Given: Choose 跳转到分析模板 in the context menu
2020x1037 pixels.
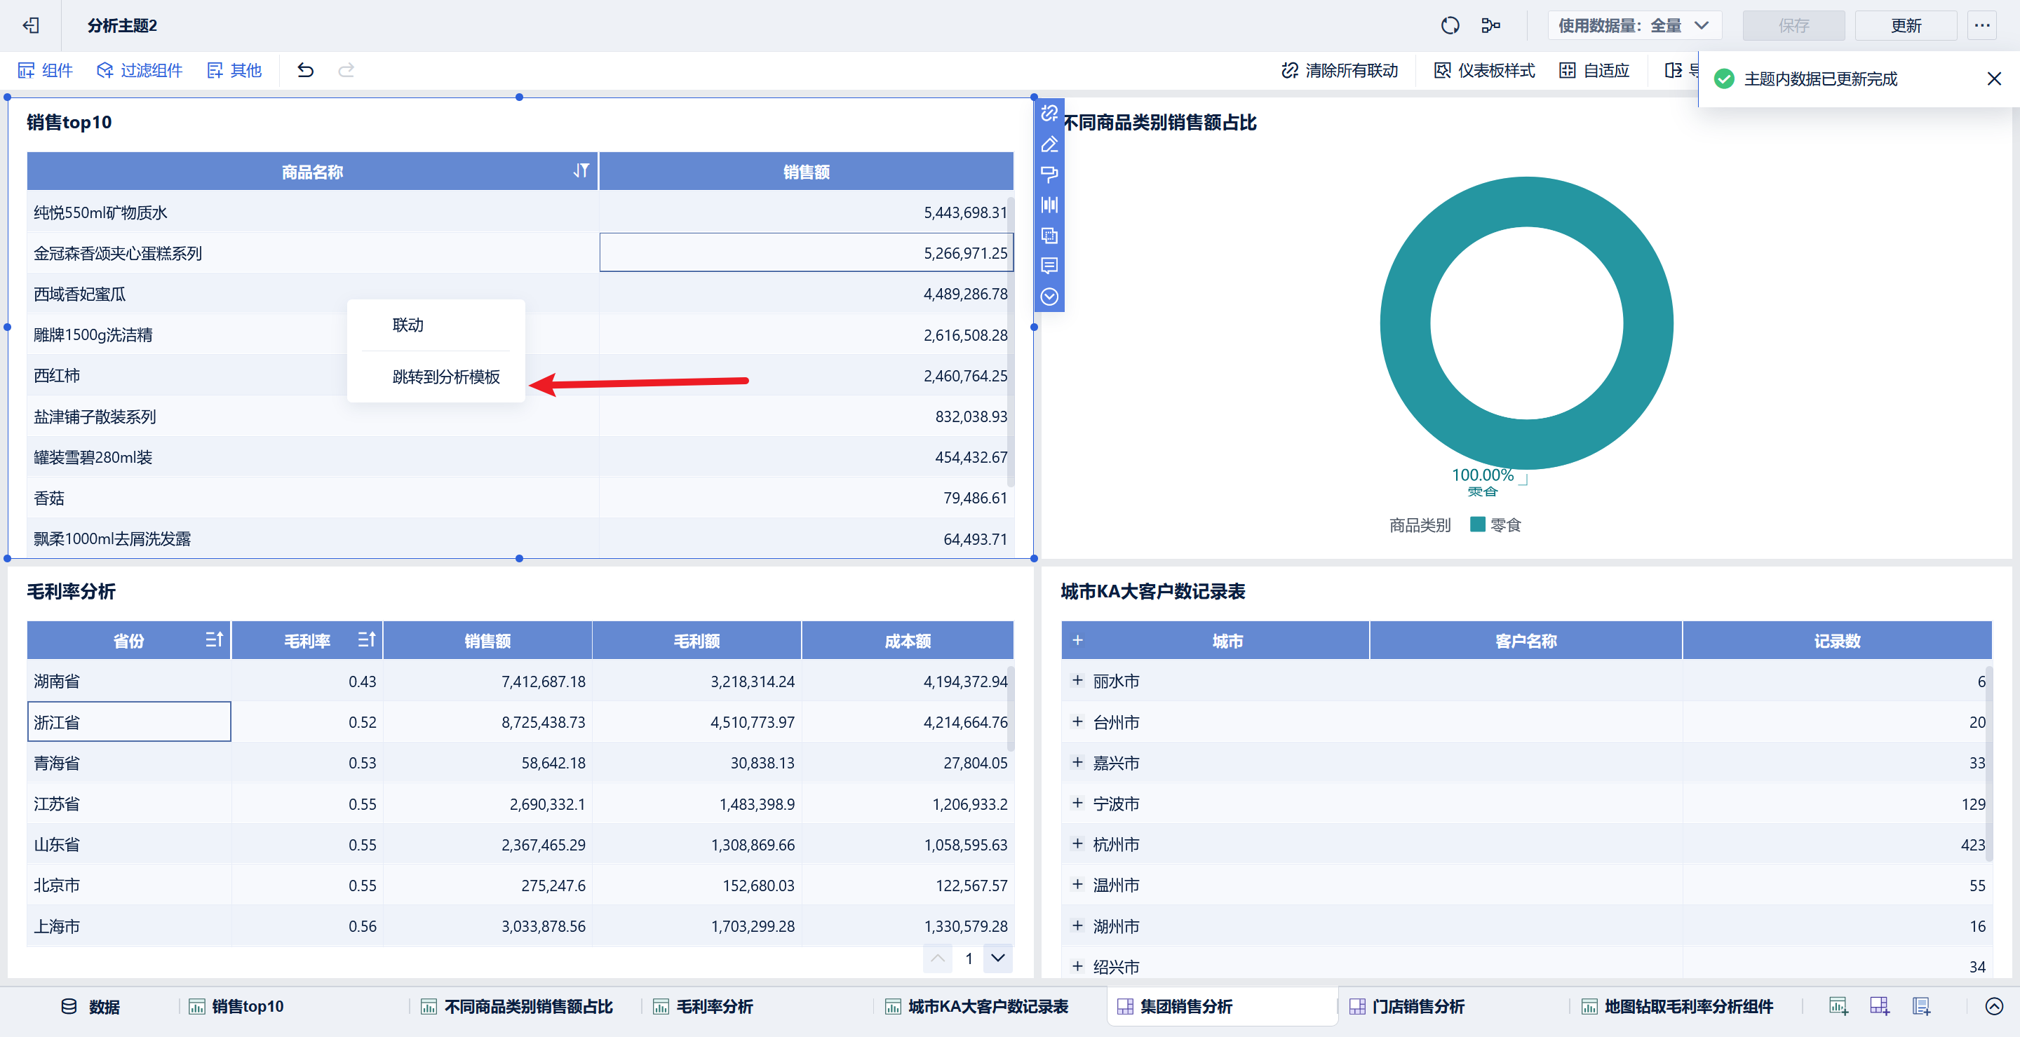Looking at the screenshot, I should click(x=445, y=377).
